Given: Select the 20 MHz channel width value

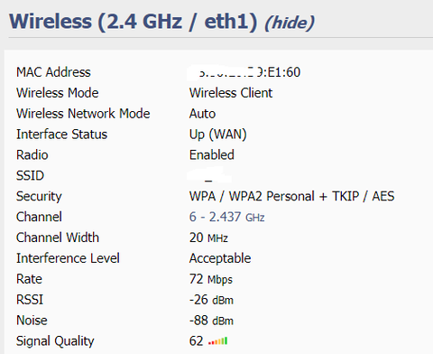Looking at the screenshot, I should (x=208, y=238).
